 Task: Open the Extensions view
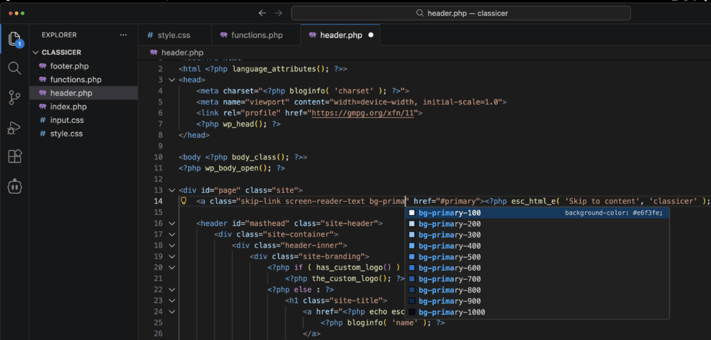(x=15, y=156)
